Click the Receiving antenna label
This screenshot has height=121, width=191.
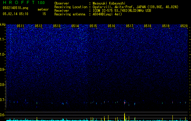(x=70, y=14)
